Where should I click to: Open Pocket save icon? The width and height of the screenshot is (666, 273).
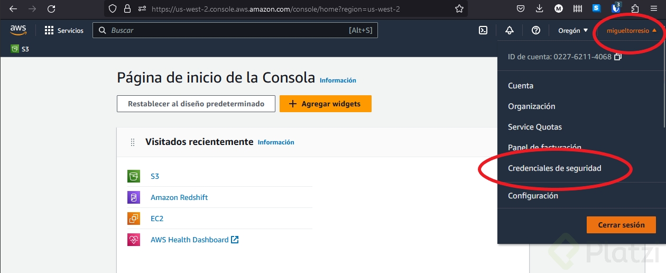(521, 8)
